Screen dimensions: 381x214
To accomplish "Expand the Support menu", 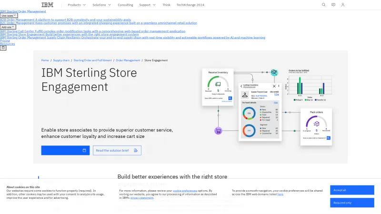I will [147, 5].
